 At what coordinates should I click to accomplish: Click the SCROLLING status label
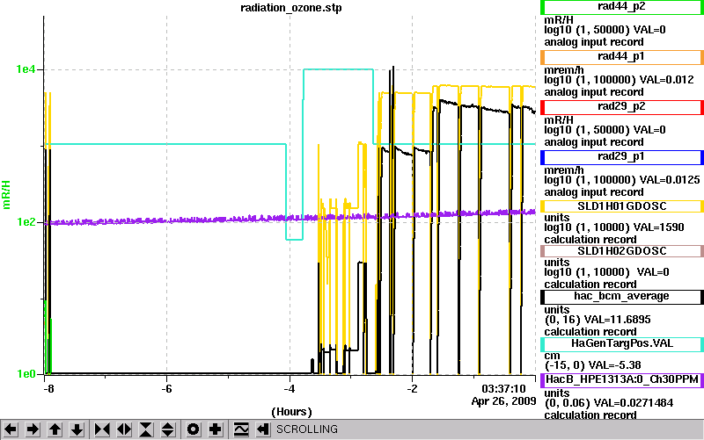click(306, 429)
